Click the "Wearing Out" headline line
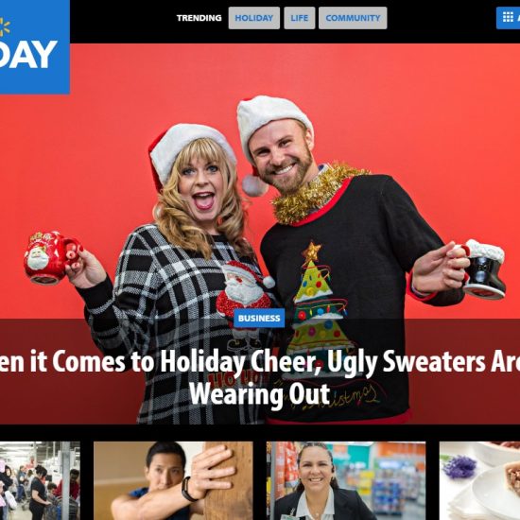Viewport: 520px width, 520px height. 260,393
